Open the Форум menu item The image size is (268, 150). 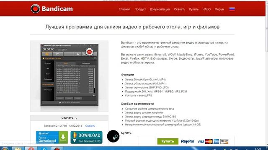[x=219, y=9]
